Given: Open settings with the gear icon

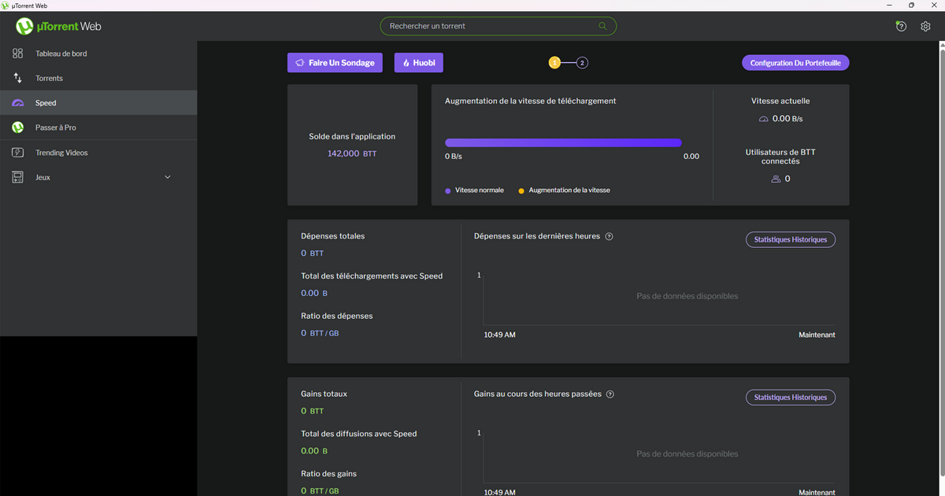Looking at the screenshot, I should tap(925, 26).
